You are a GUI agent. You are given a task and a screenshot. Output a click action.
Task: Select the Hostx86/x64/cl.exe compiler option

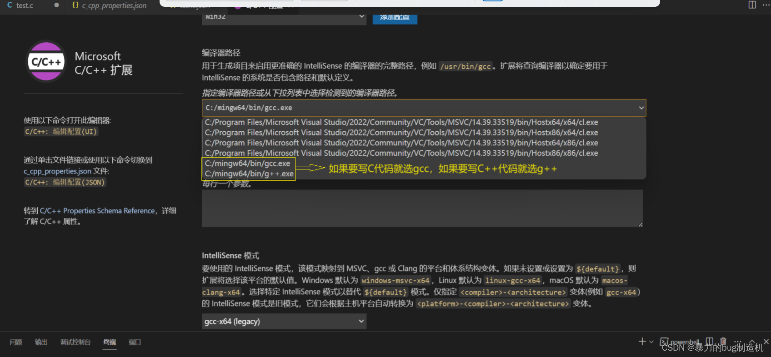pos(401,133)
